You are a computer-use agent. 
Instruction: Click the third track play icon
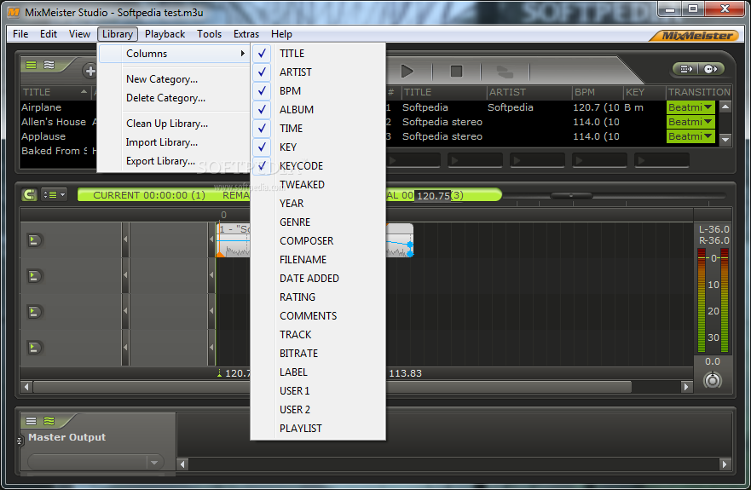[34, 312]
